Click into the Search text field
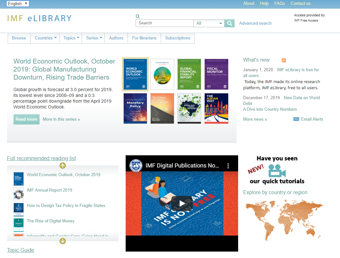This screenshot has width=340, height=258. pos(165,23)
